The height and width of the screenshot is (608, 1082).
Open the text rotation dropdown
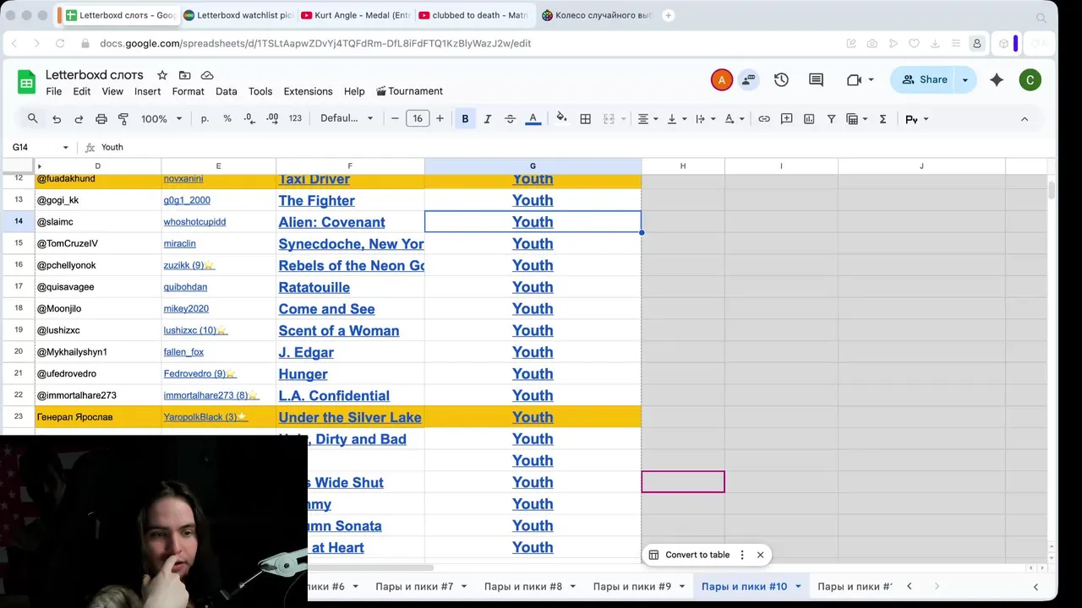(734, 119)
